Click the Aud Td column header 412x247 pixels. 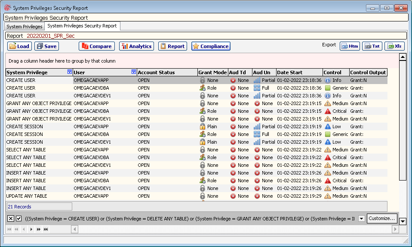(x=240, y=72)
